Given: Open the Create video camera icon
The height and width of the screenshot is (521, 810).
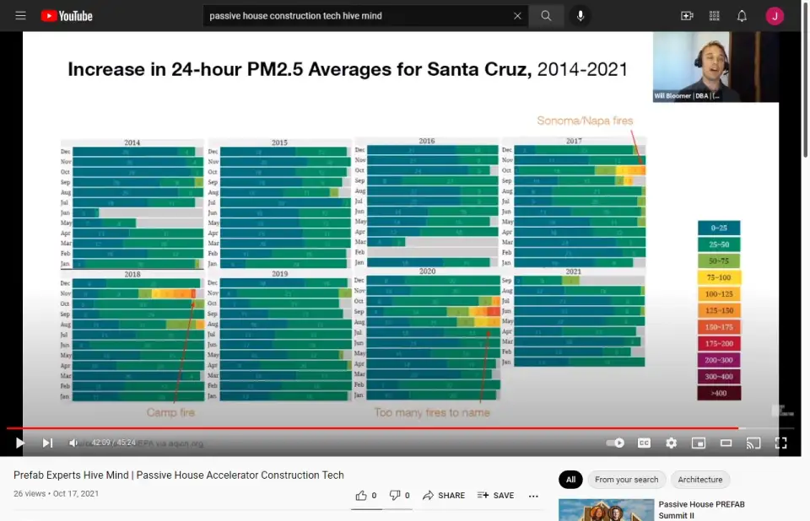Looking at the screenshot, I should point(687,16).
